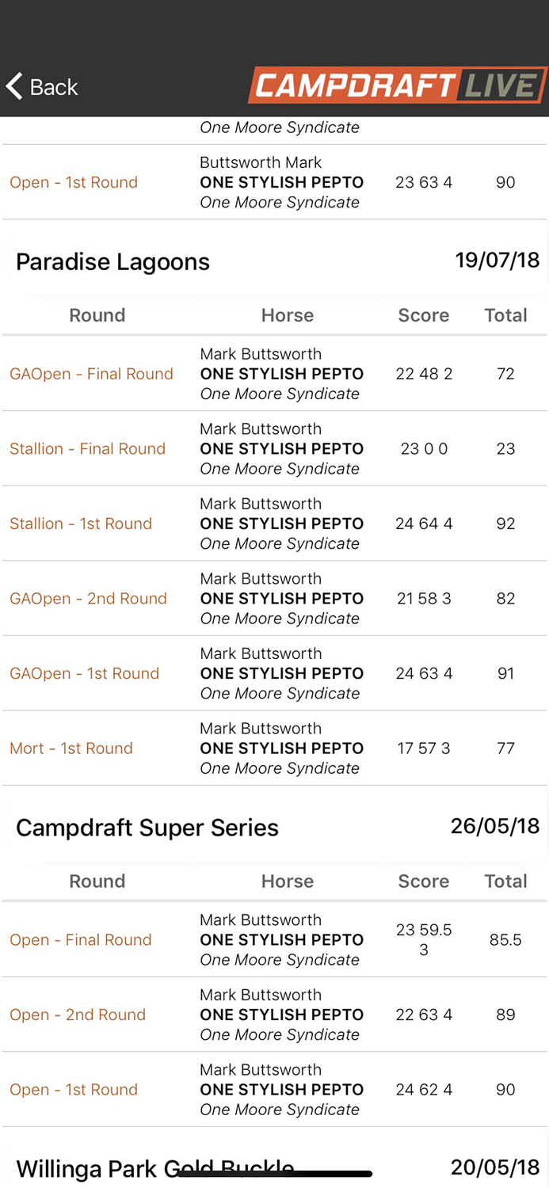549x1188 pixels.
Task: Open the Stallion - 1st Round details
Action: pyautogui.click(x=80, y=524)
